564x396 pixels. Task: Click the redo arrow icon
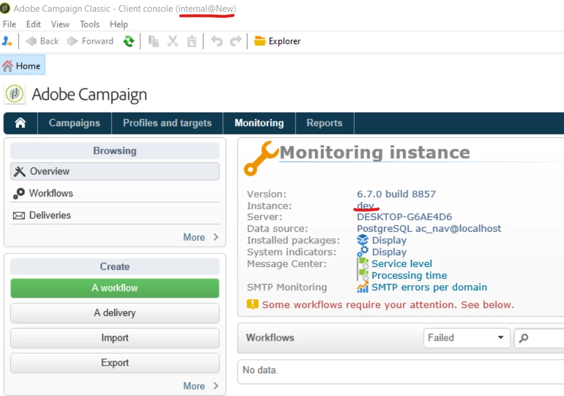(236, 41)
